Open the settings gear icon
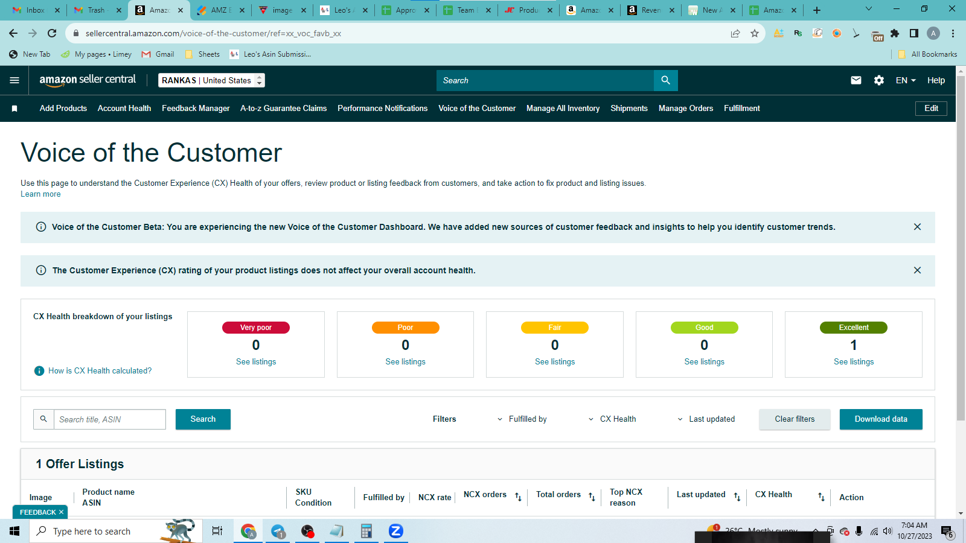The image size is (966, 543). (x=879, y=80)
